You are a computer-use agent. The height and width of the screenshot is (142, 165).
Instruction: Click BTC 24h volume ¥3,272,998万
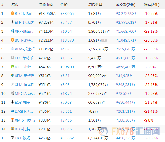[x=127, y=14]
